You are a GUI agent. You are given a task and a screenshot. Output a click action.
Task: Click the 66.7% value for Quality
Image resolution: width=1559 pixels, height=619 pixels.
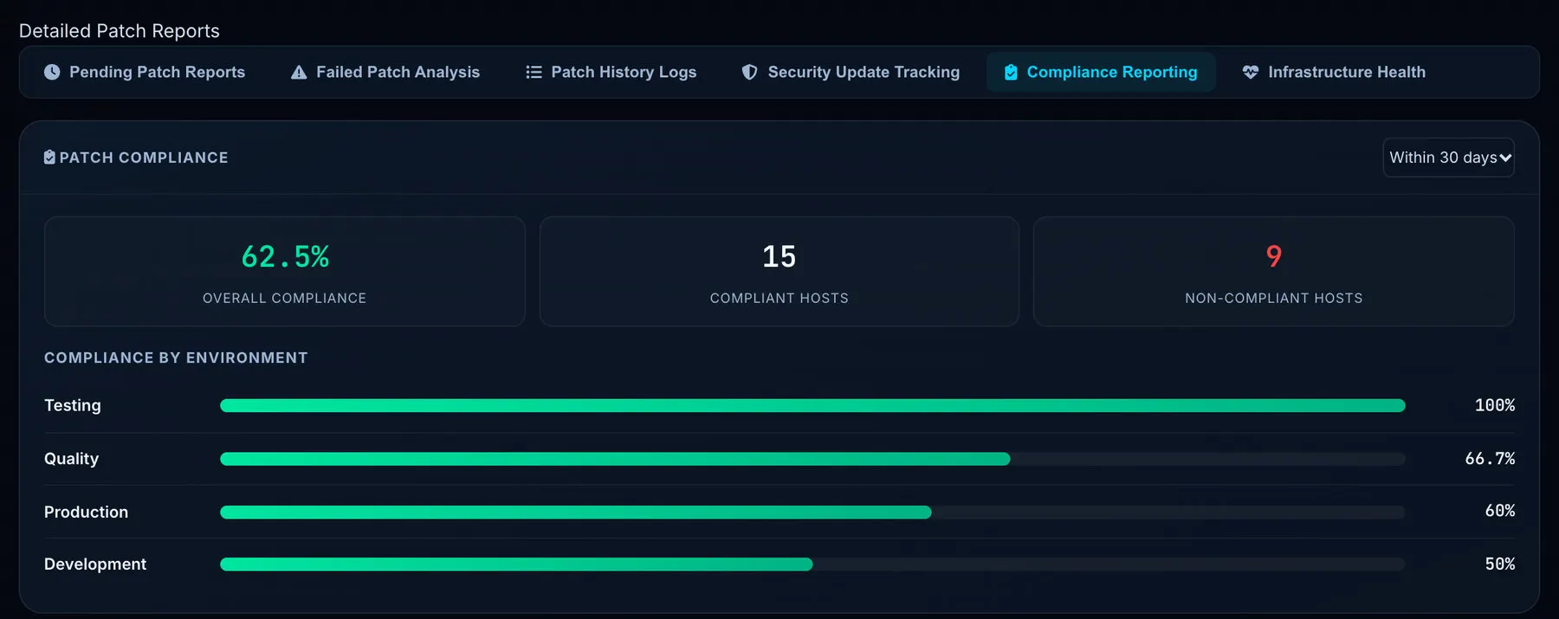1490,459
